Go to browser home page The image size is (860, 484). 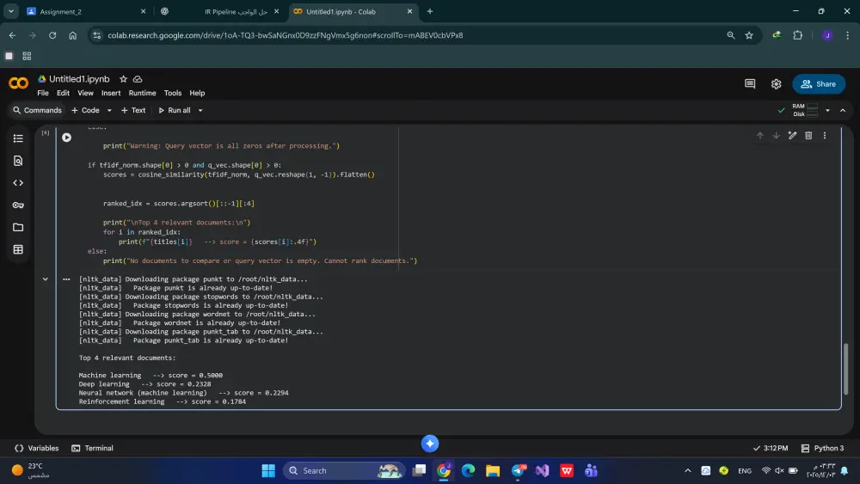click(72, 35)
